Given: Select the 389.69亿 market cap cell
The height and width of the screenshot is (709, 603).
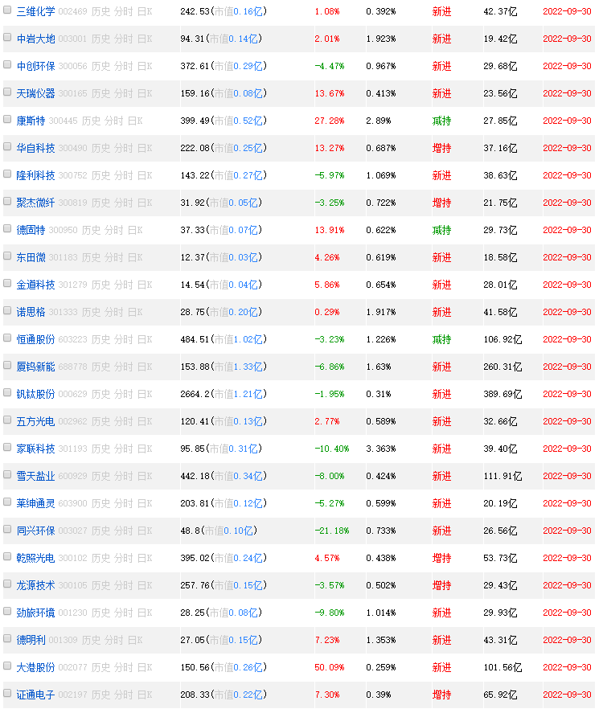Looking at the screenshot, I should (x=503, y=394).
